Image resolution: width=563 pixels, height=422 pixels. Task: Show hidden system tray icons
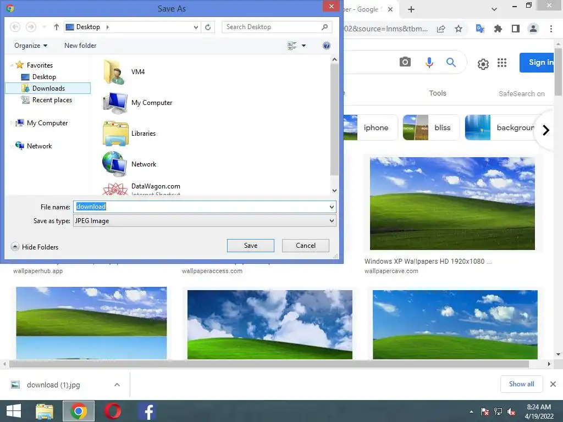471,412
